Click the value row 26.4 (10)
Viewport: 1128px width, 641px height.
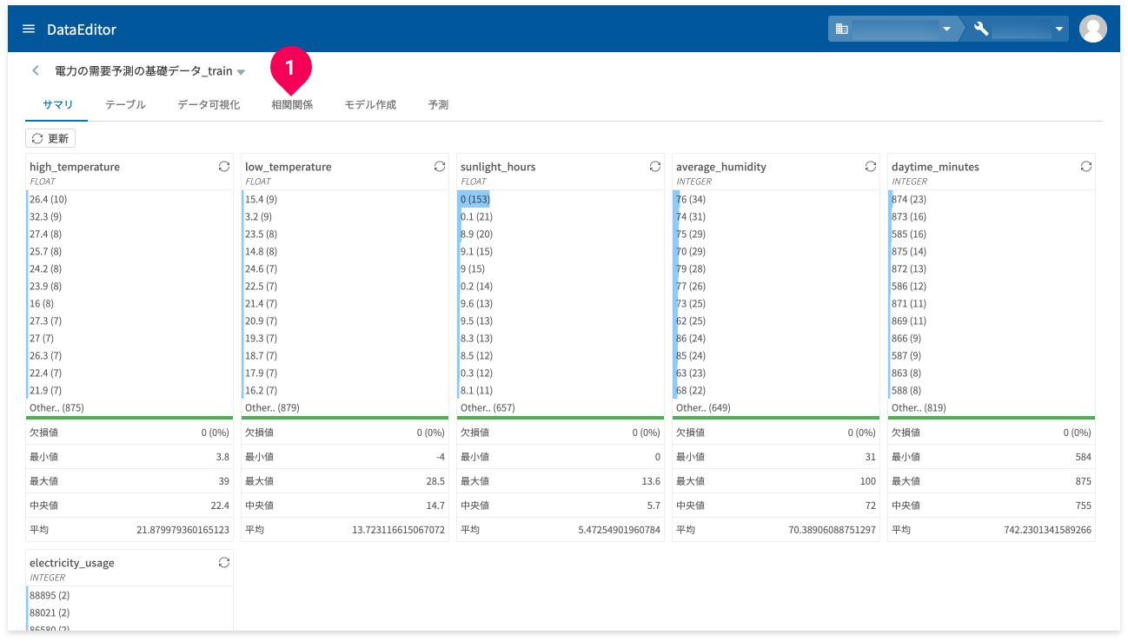(x=129, y=199)
